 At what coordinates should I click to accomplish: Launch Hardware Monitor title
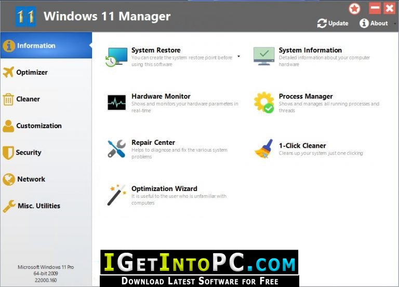(x=161, y=97)
